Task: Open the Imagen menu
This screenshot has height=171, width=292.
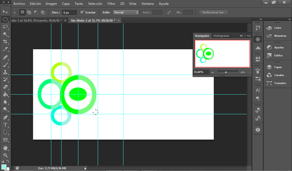Action: pos(51,4)
